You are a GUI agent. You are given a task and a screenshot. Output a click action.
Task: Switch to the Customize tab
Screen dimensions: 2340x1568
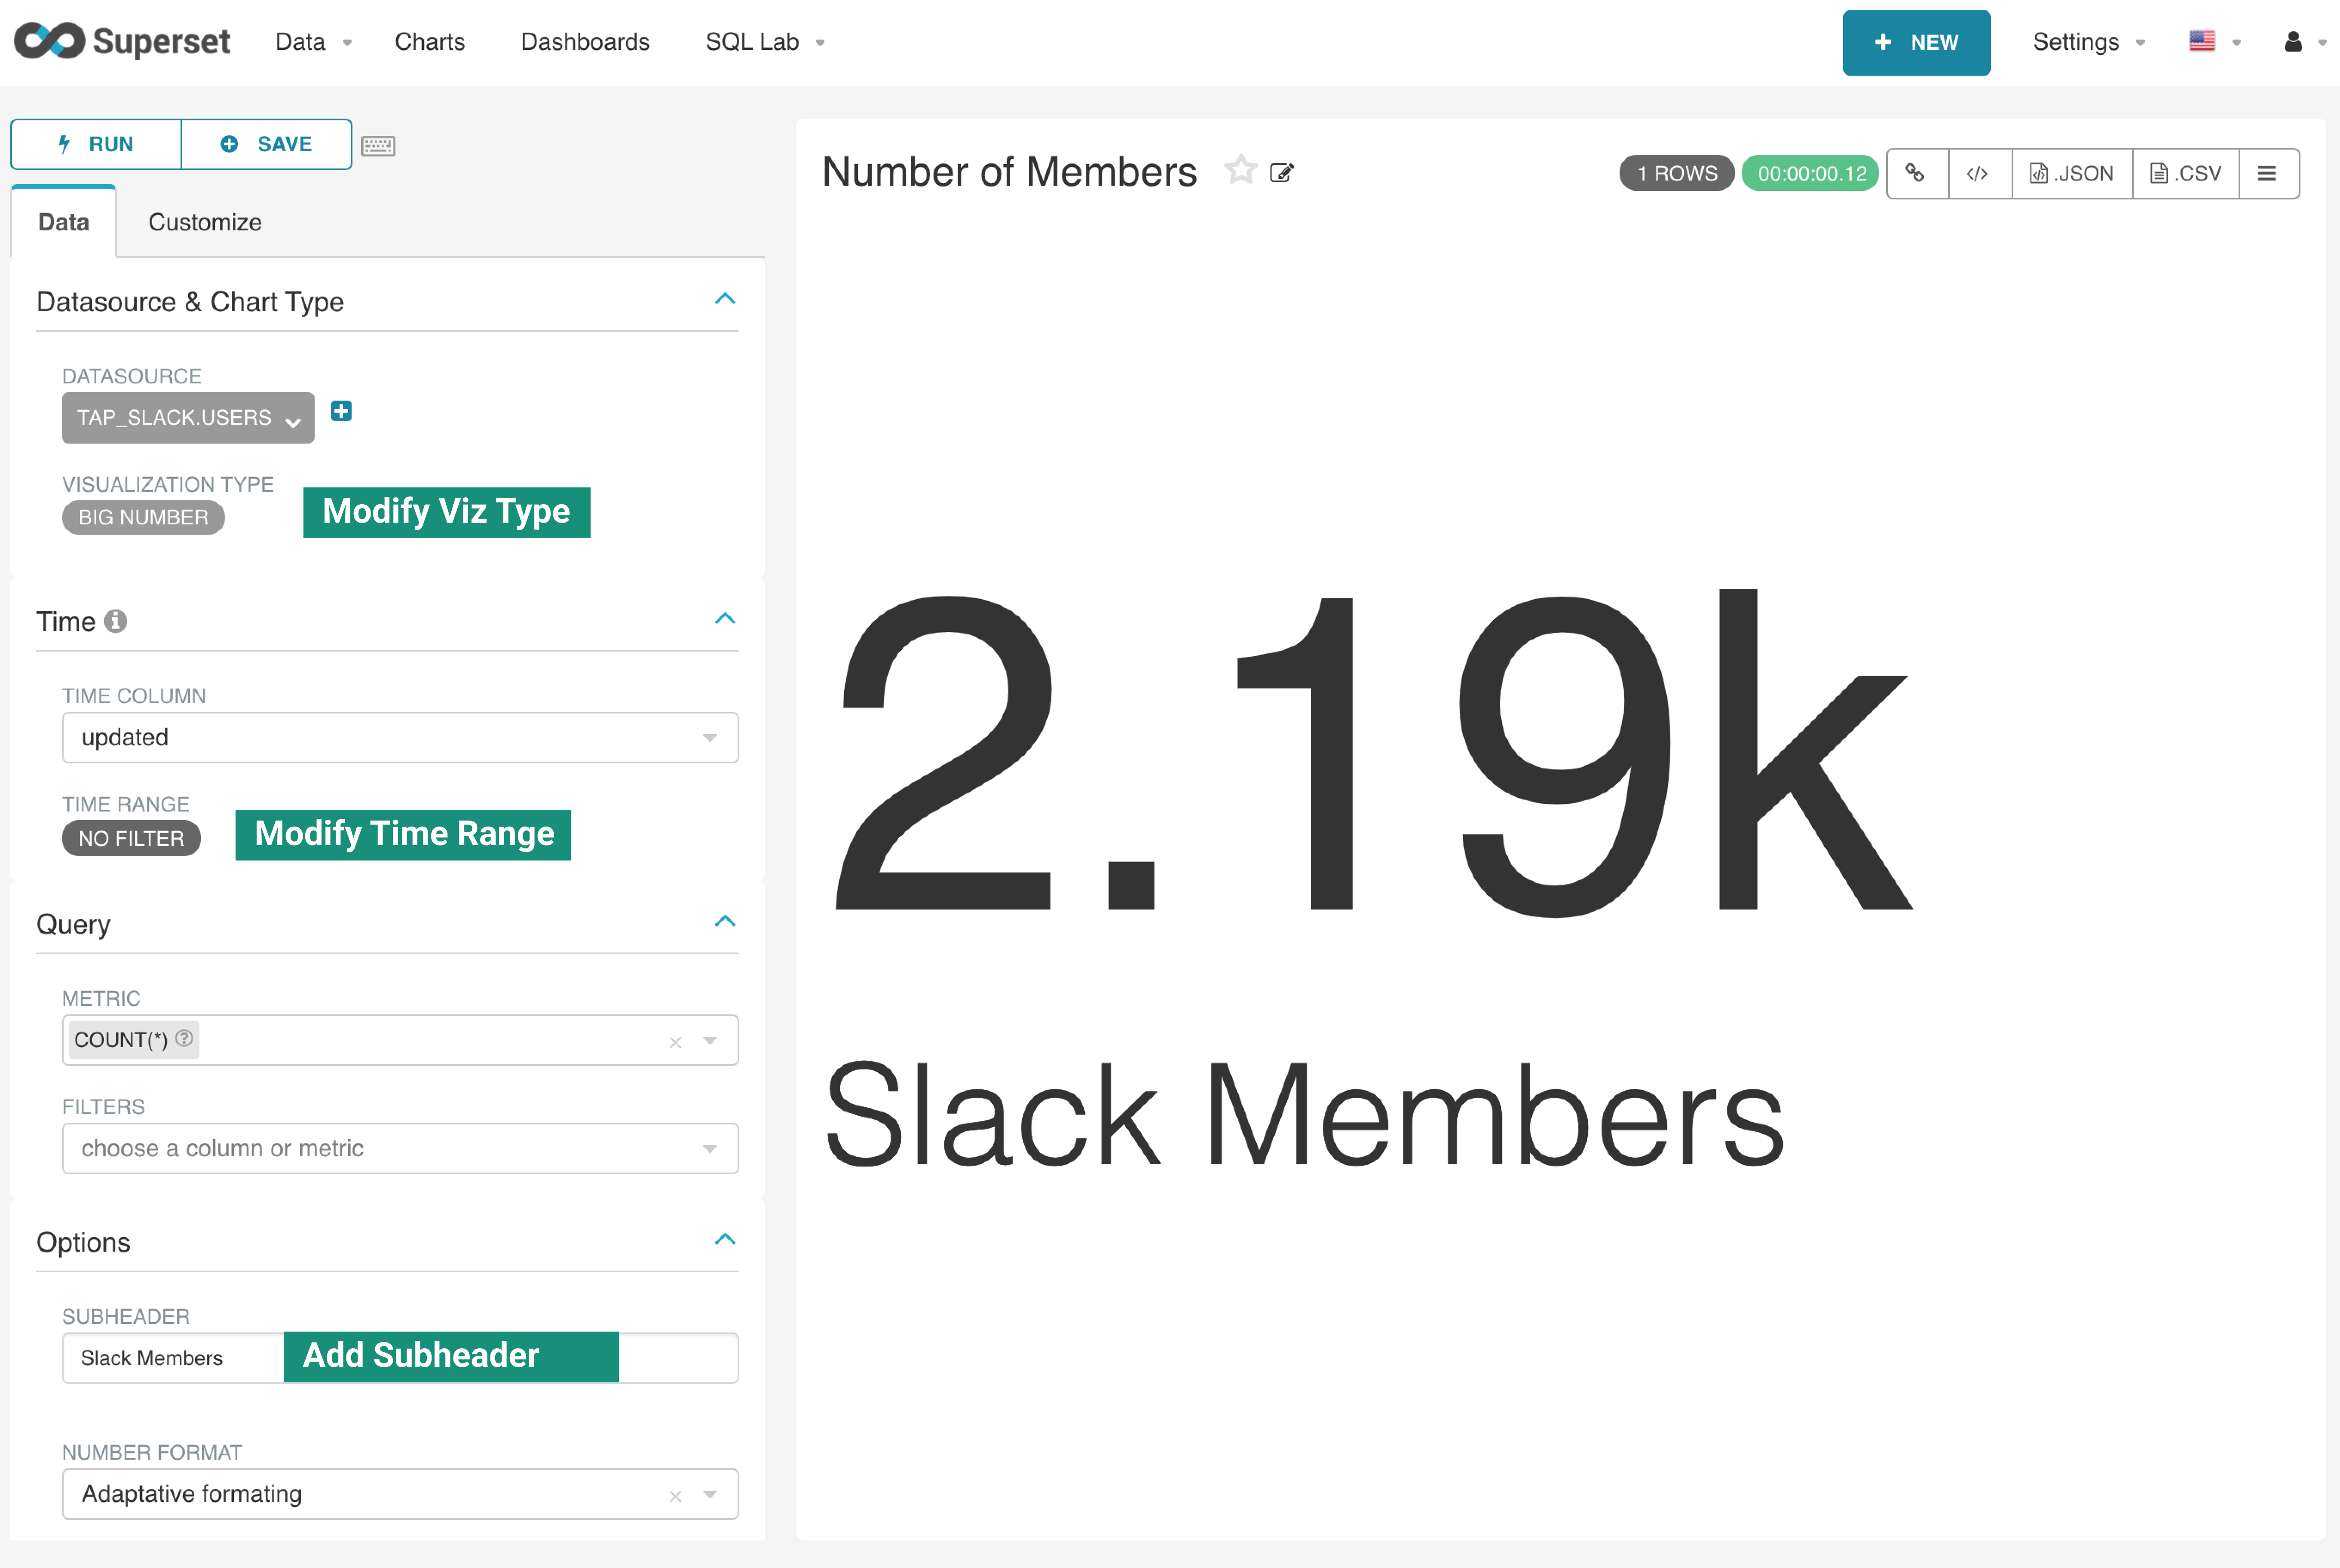[x=205, y=222]
